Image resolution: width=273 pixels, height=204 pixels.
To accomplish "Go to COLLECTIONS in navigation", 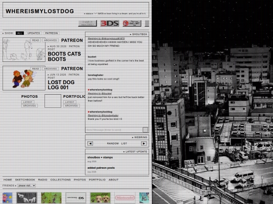I will click(x=61, y=180).
